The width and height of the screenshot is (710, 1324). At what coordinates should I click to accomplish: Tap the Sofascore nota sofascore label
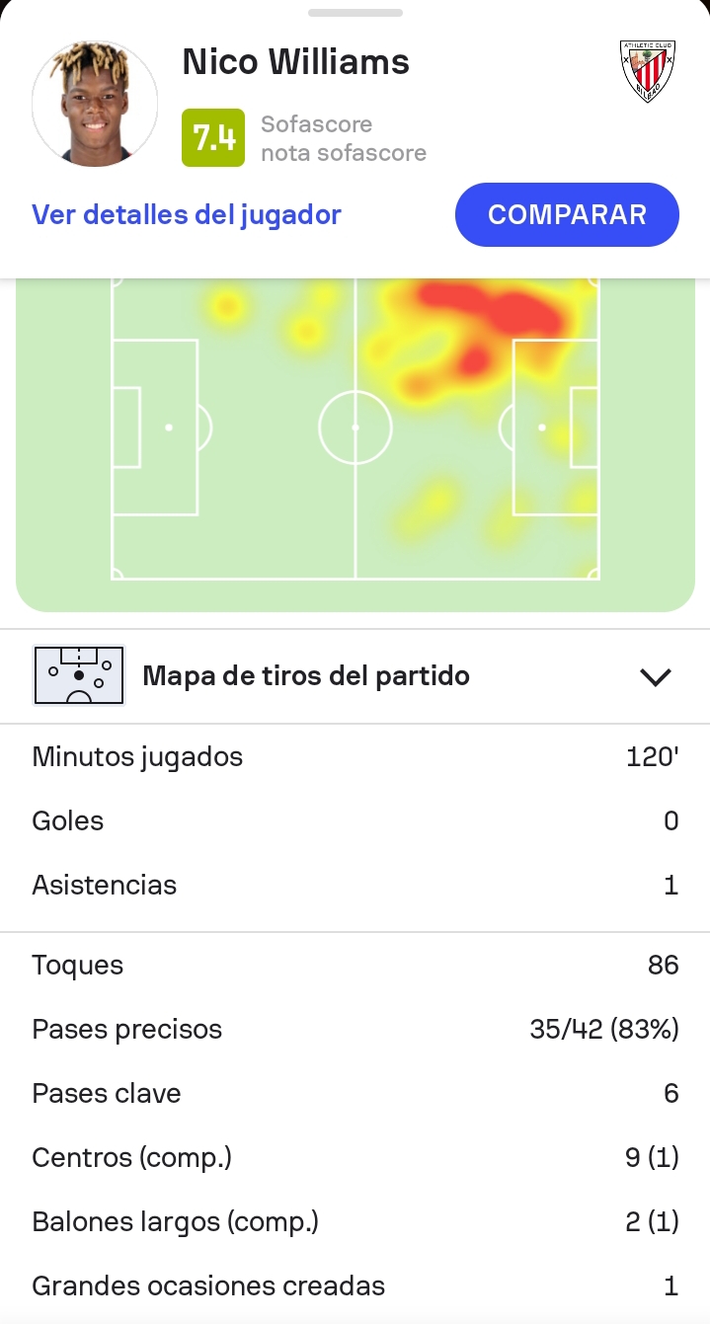(x=343, y=138)
